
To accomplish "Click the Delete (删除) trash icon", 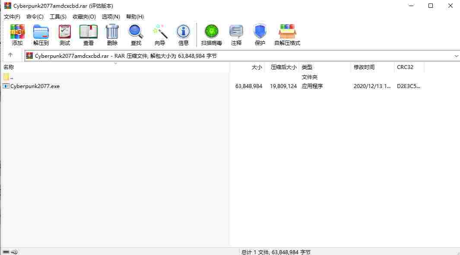I will point(112,31).
